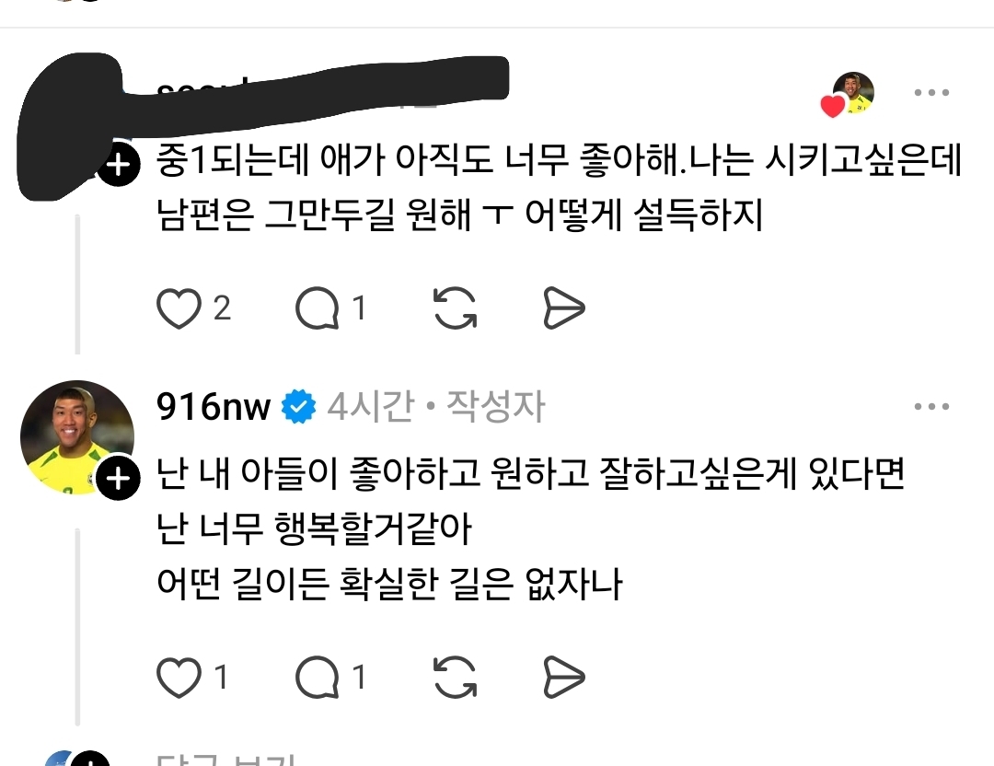Share 916nw's reply via send icon
This screenshot has height=766, width=994.
pos(563,678)
